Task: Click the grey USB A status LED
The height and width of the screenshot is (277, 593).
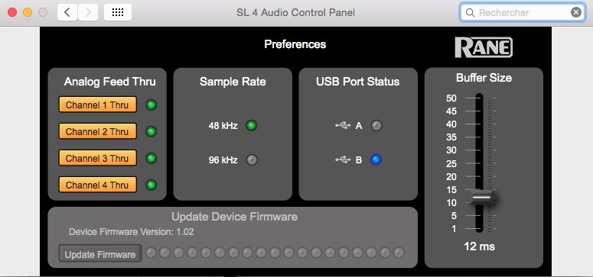Action: point(376,126)
